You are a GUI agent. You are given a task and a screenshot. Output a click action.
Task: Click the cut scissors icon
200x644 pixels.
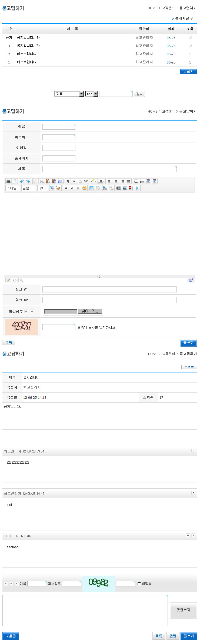point(42,181)
